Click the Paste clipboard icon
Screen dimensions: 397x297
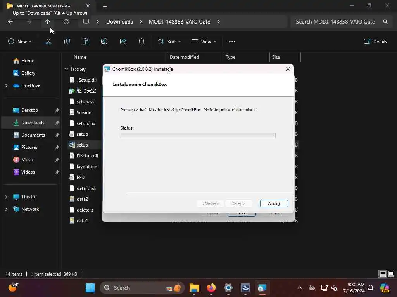click(86, 42)
